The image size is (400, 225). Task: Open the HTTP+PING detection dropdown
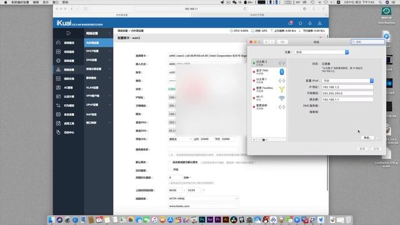click(x=203, y=199)
